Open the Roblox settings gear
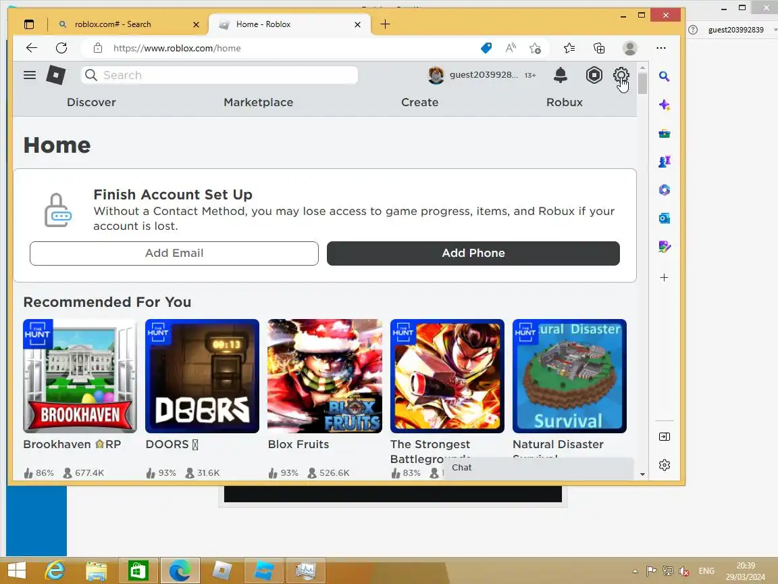 [x=621, y=75]
